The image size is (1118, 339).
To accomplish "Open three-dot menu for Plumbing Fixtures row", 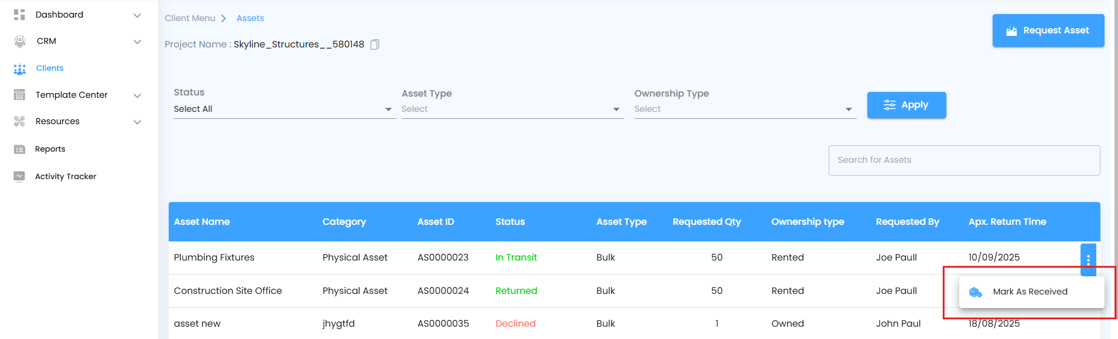I will pyautogui.click(x=1088, y=259).
